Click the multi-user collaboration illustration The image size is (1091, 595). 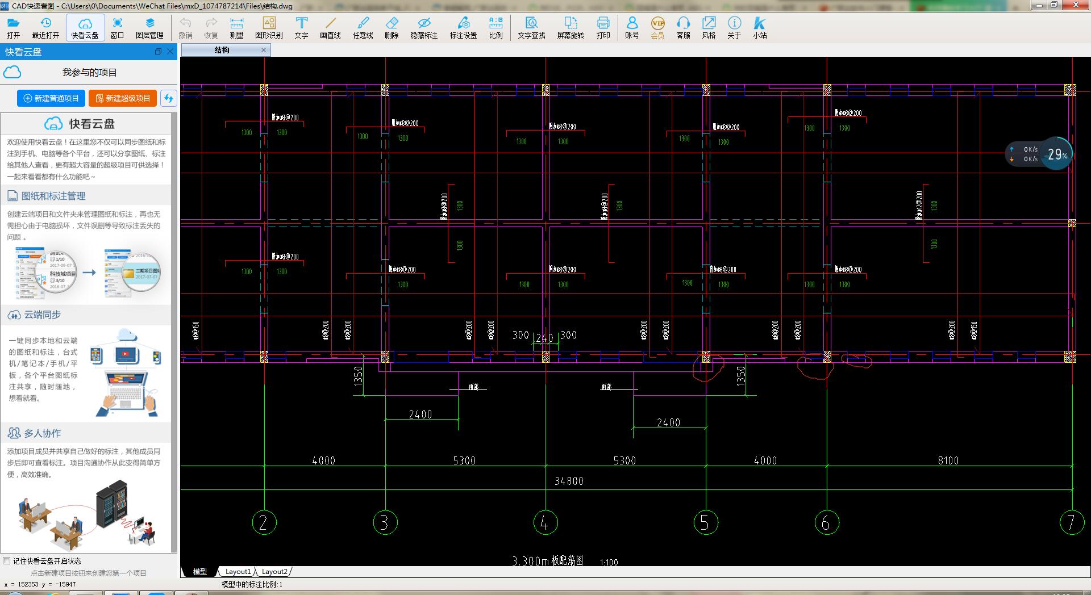coord(86,516)
